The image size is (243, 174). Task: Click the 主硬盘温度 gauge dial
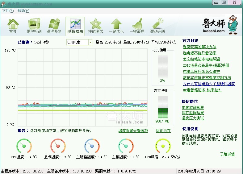tap(92, 146)
